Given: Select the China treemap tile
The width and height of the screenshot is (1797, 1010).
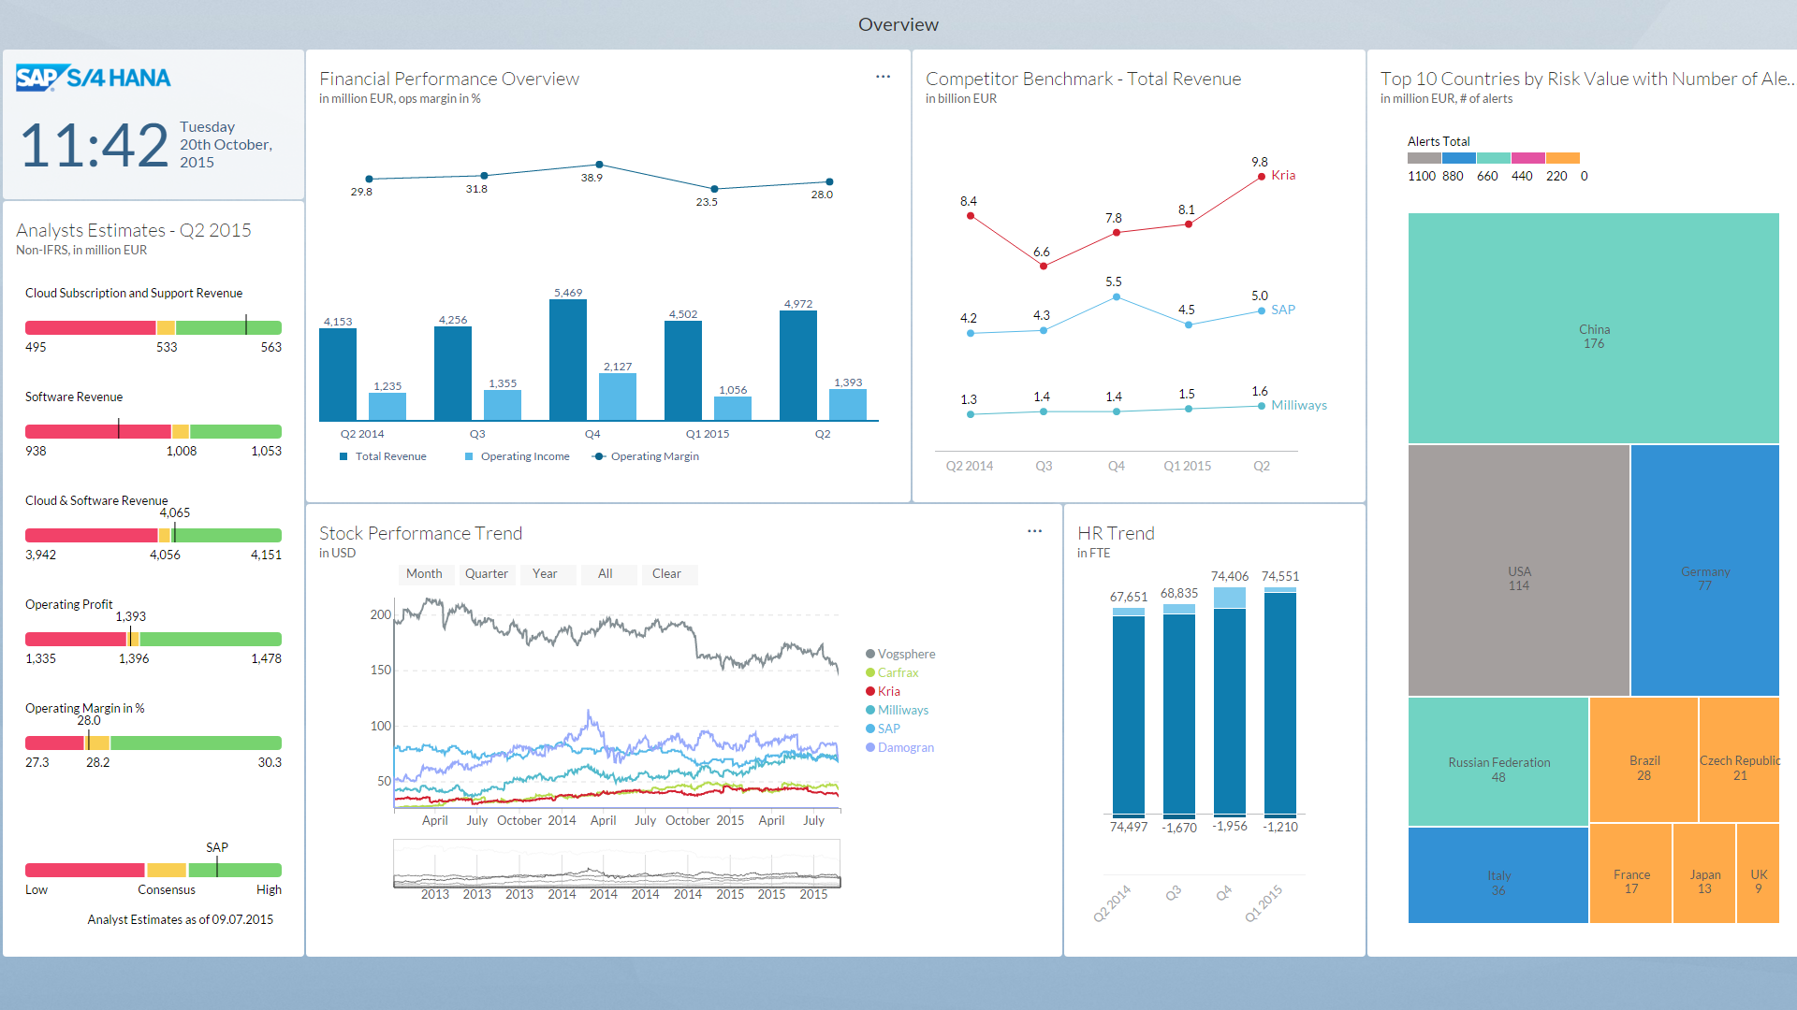Looking at the screenshot, I should pos(1594,328).
